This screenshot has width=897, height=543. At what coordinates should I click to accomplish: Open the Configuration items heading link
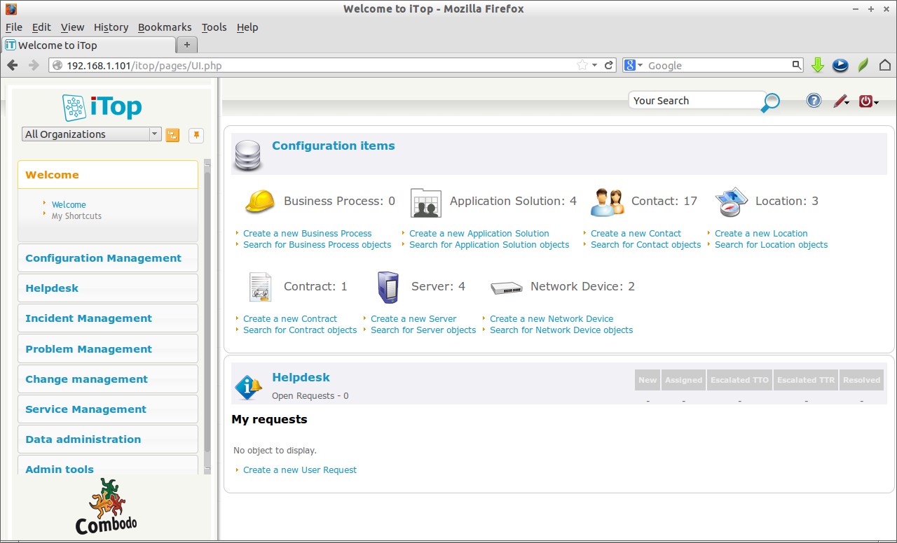point(334,146)
